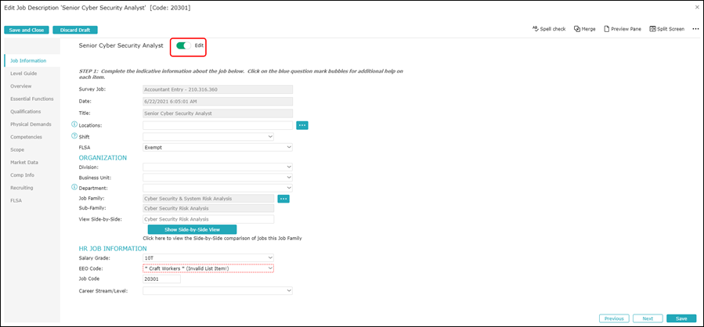This screenshot has width=704, height=327.
Task: Open the Division dropdown
Action: (x=218, y=167)
